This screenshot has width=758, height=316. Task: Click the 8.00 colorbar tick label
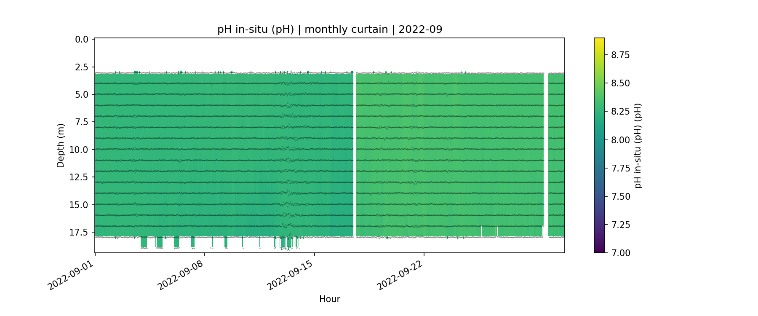[620, 140]
